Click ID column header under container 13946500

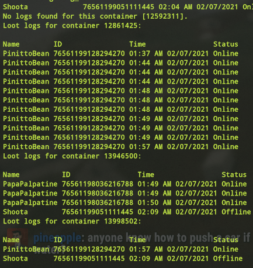[66, 174]
